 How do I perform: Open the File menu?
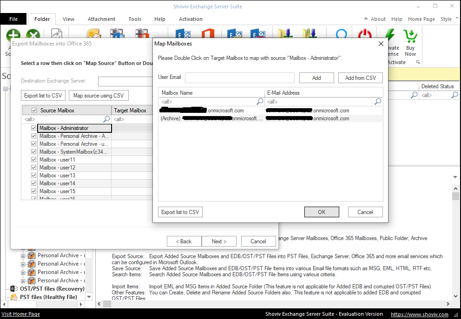tap(13, 19)
